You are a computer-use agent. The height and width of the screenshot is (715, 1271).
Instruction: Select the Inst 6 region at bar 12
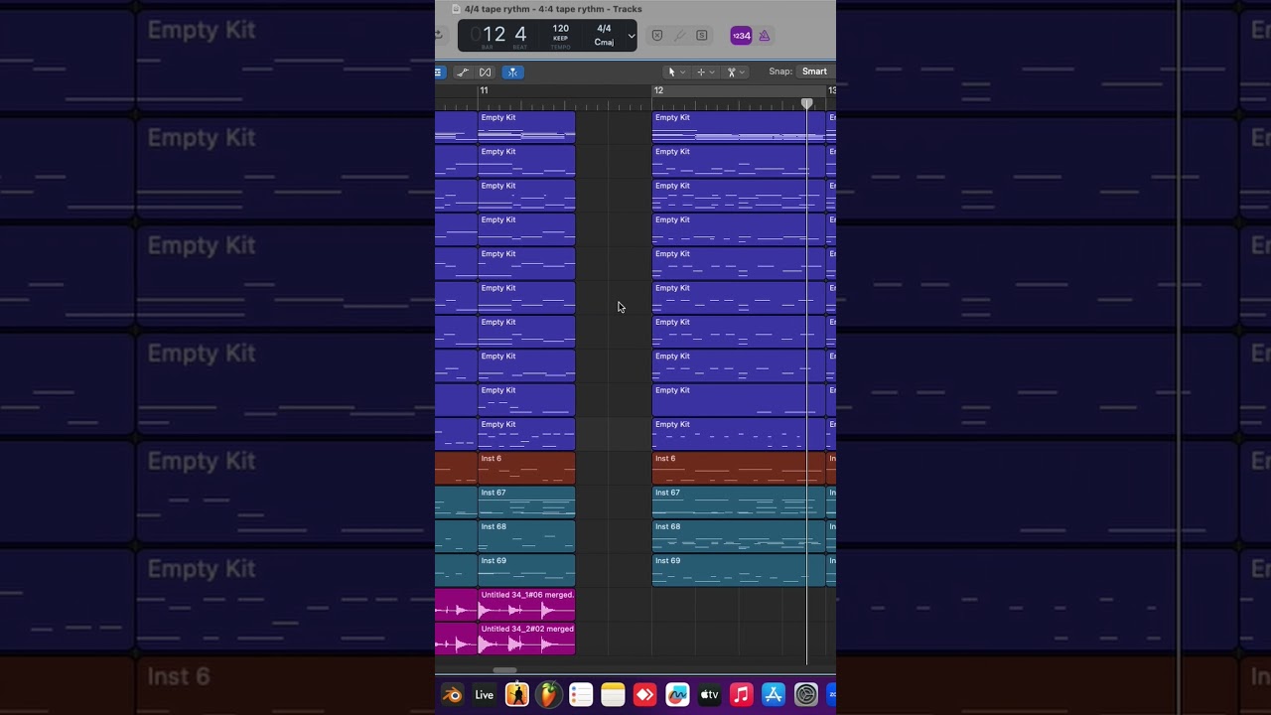pos(738,468)
